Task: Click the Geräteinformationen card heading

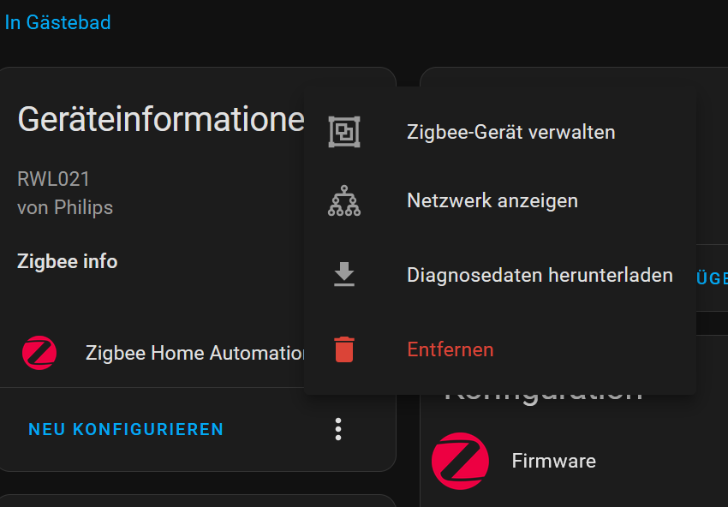Action: (x=161, y=120)
